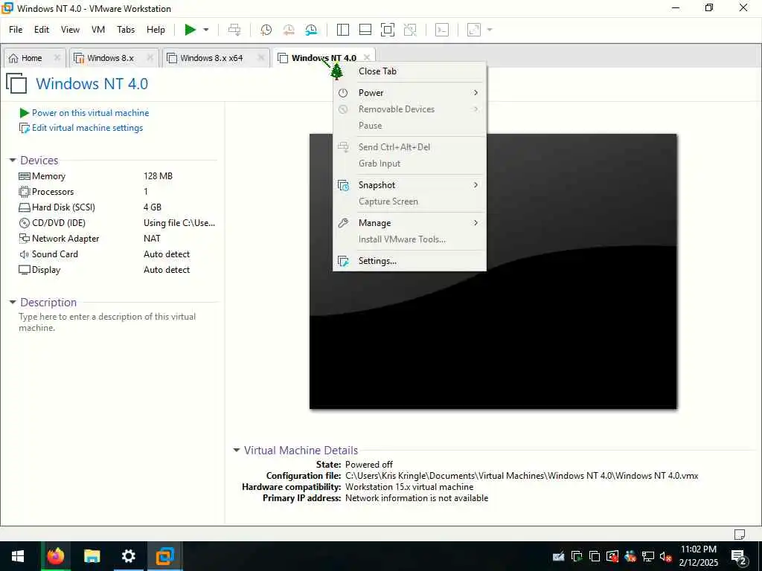The image size is (762, 571).
Task: Click the NAT network adapter value
Action: click(x=152, y=239)
